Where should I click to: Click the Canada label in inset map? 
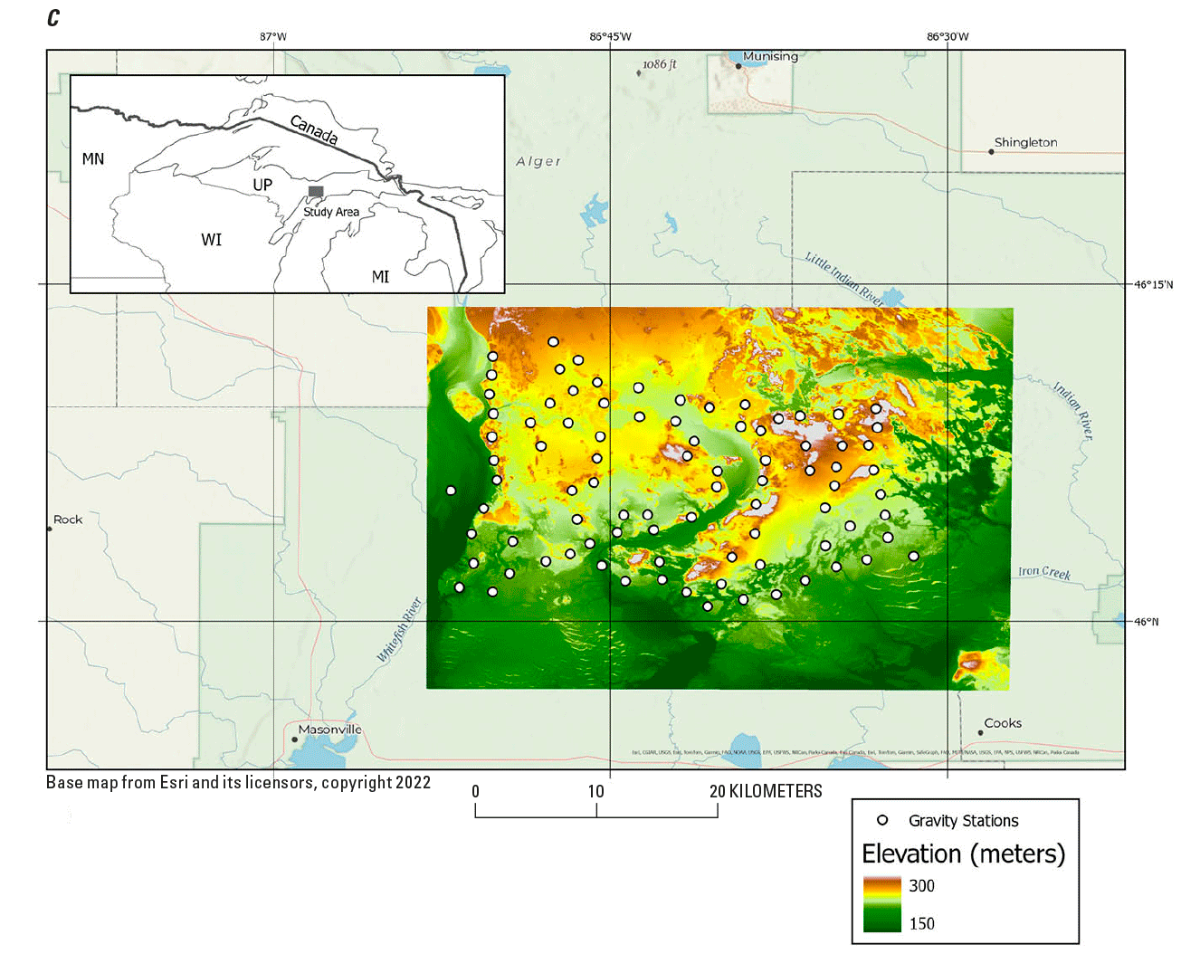coord(314,129)
